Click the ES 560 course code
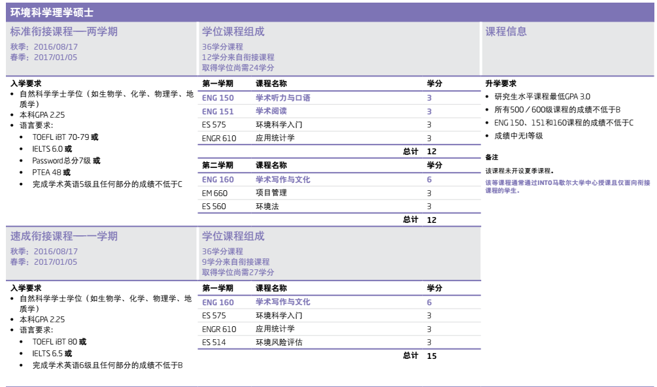 point(214,207)
